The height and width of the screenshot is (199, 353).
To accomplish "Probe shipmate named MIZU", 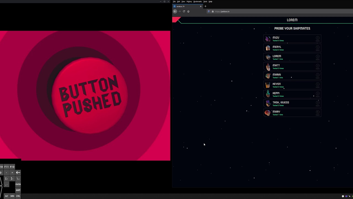I will pyautogui.click(x=292, y=39).
